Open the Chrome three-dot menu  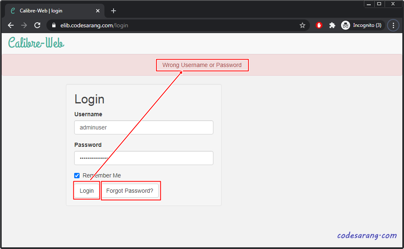pos(393,25)
